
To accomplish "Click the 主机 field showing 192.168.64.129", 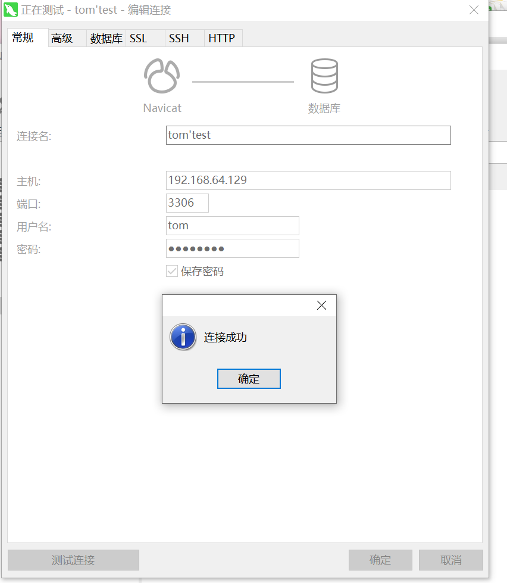I will tap(308, 180).
